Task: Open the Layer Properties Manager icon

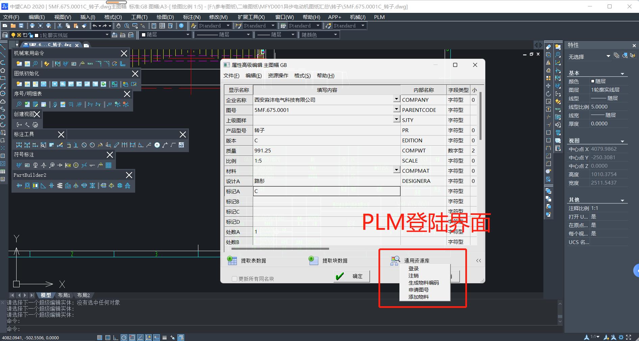Action: (x=5, y=35)
